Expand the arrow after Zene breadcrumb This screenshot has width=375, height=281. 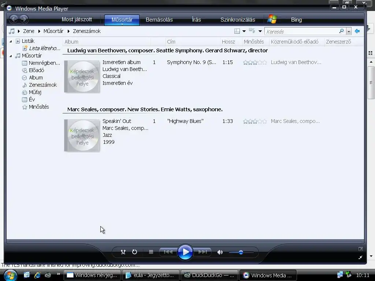(x=39, y=31)
